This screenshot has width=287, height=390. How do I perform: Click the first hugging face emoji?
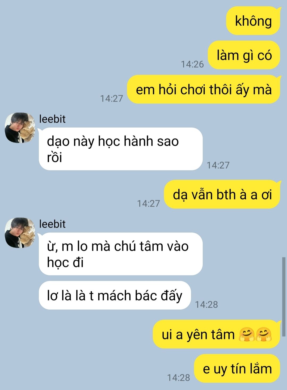[247, 334]
